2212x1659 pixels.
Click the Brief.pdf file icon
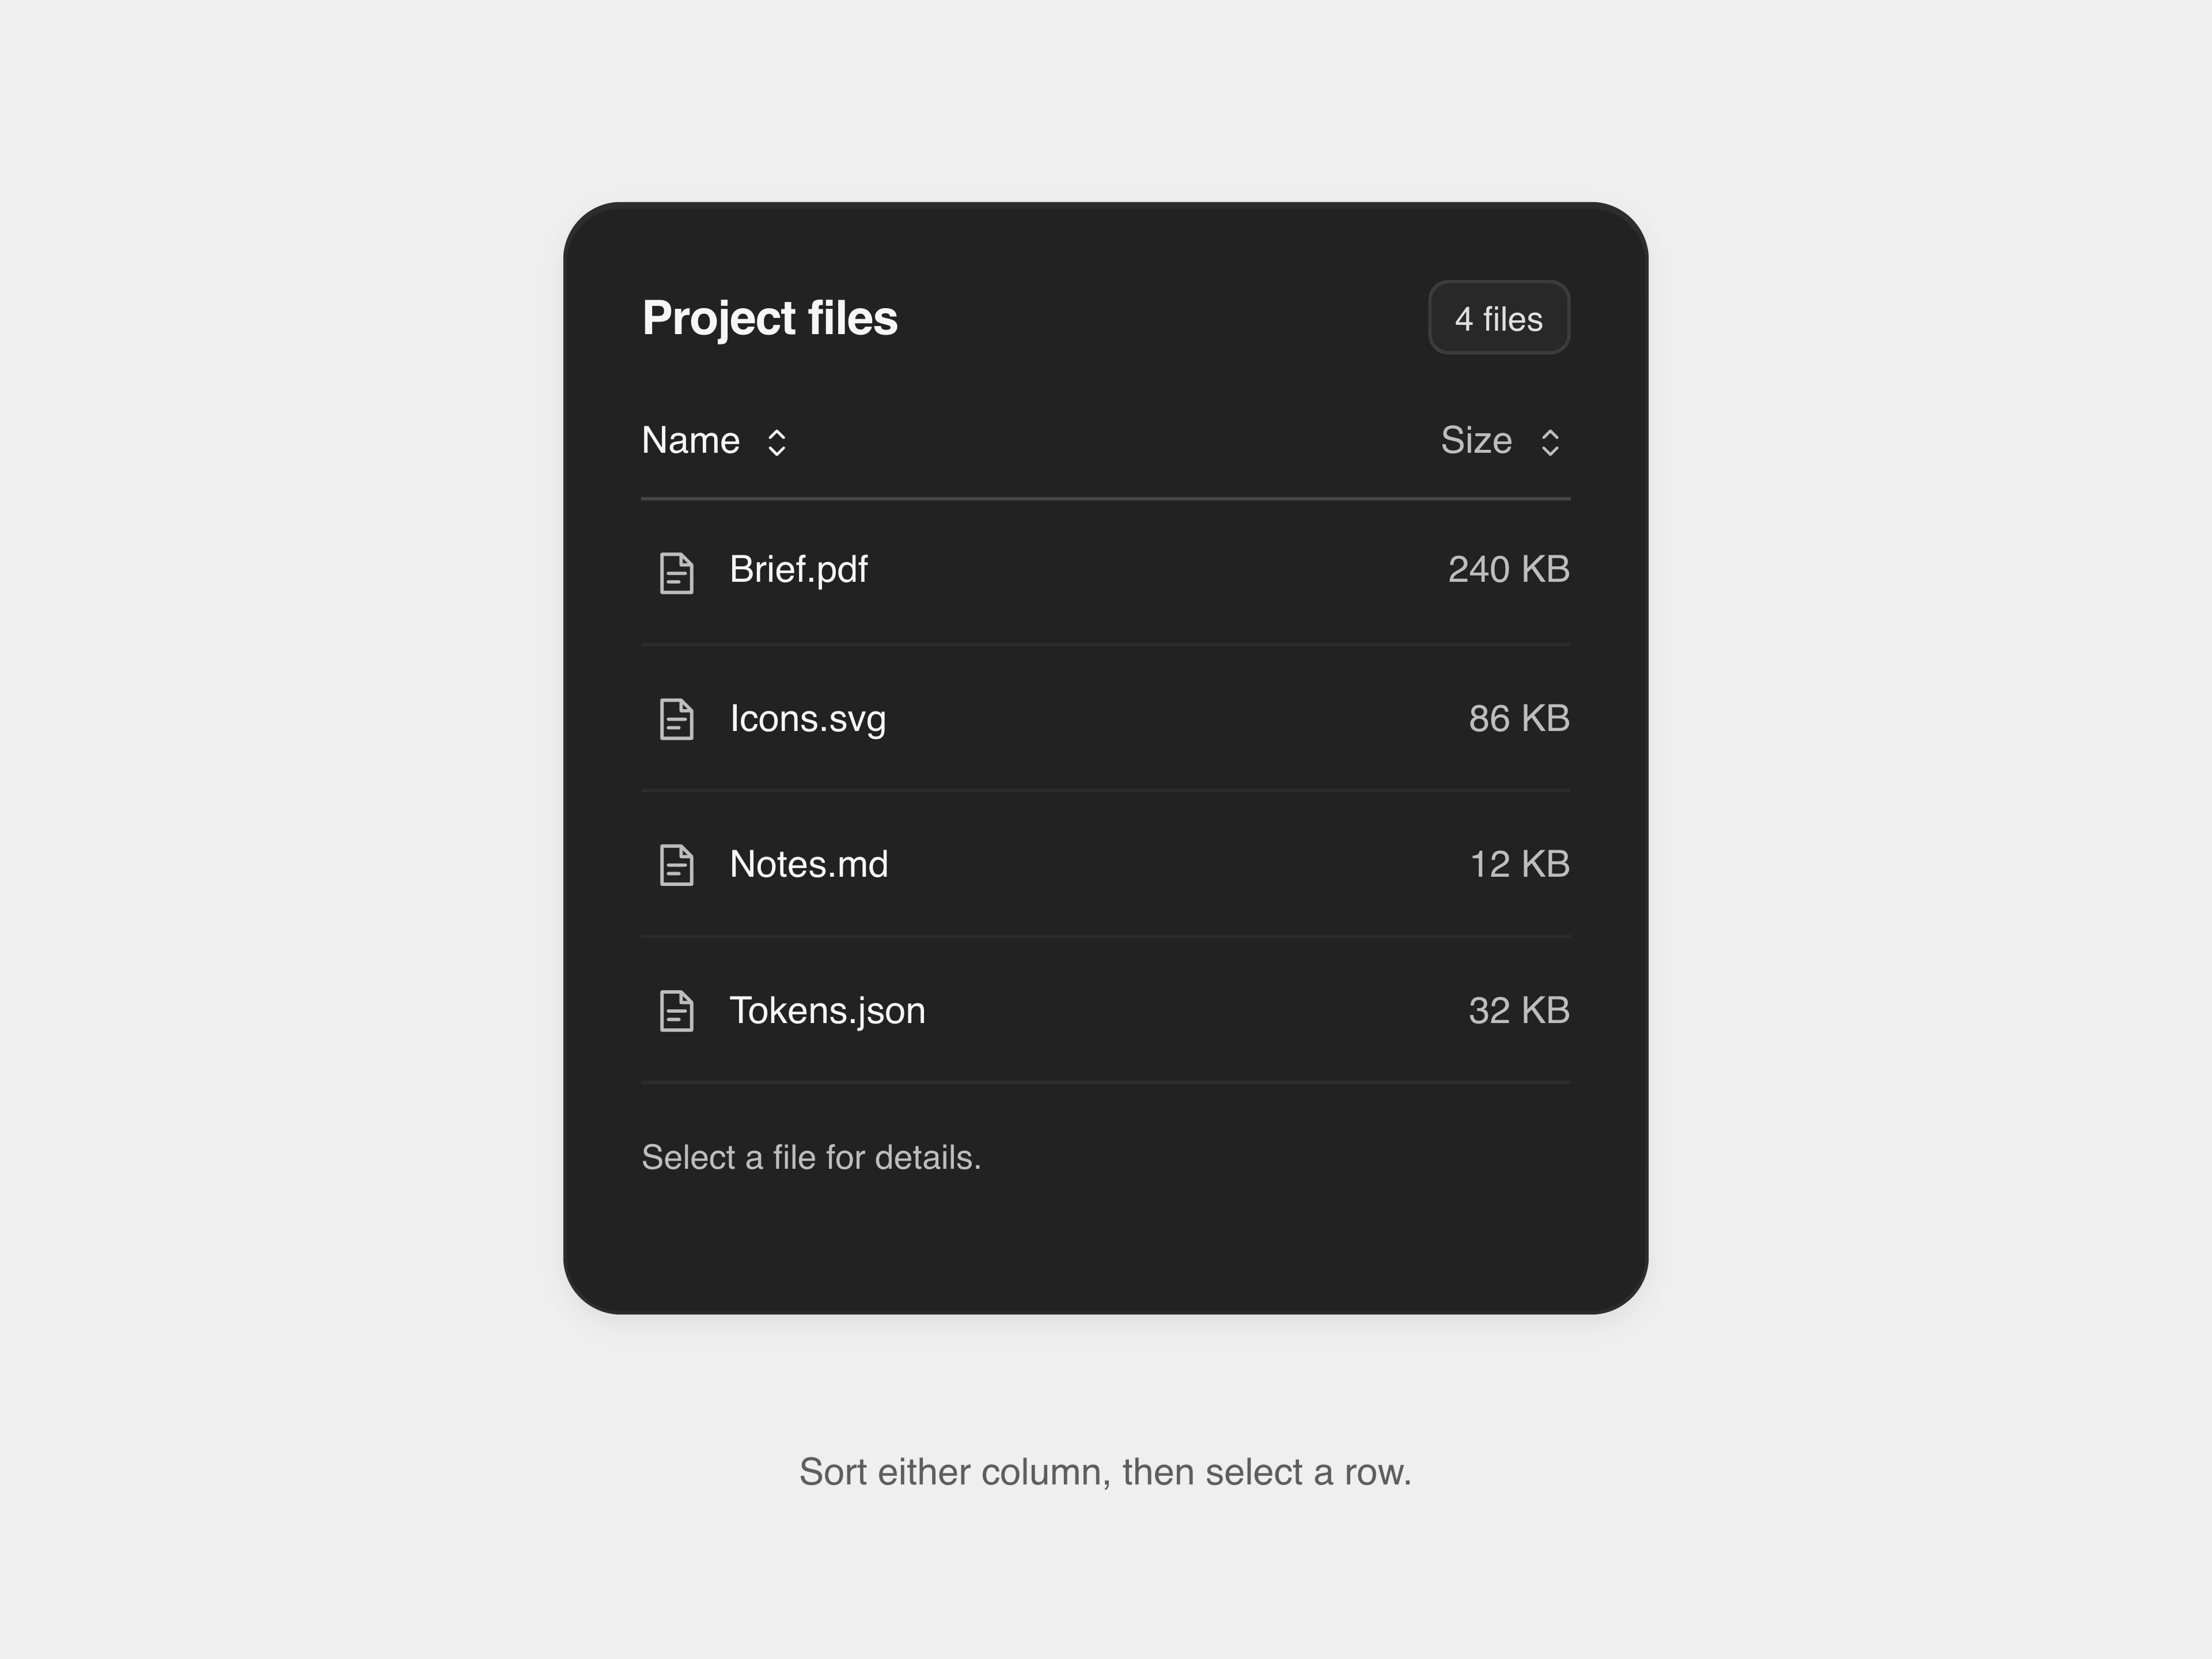click(677, 572)
